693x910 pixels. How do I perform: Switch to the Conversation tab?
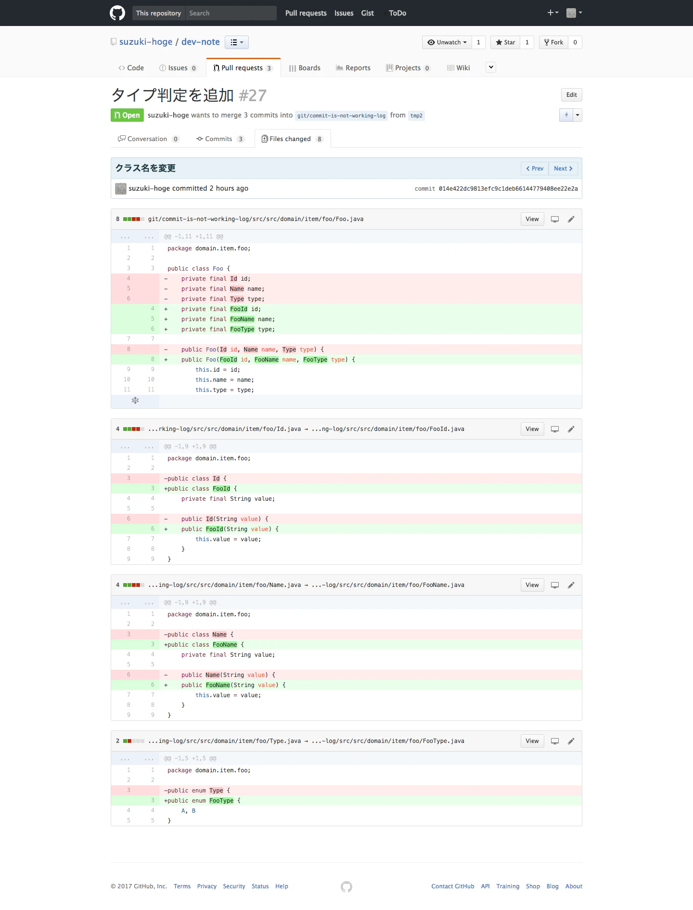(x=148, y=139)
